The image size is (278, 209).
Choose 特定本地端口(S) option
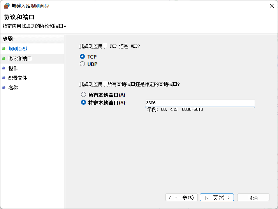coord(83,102)
